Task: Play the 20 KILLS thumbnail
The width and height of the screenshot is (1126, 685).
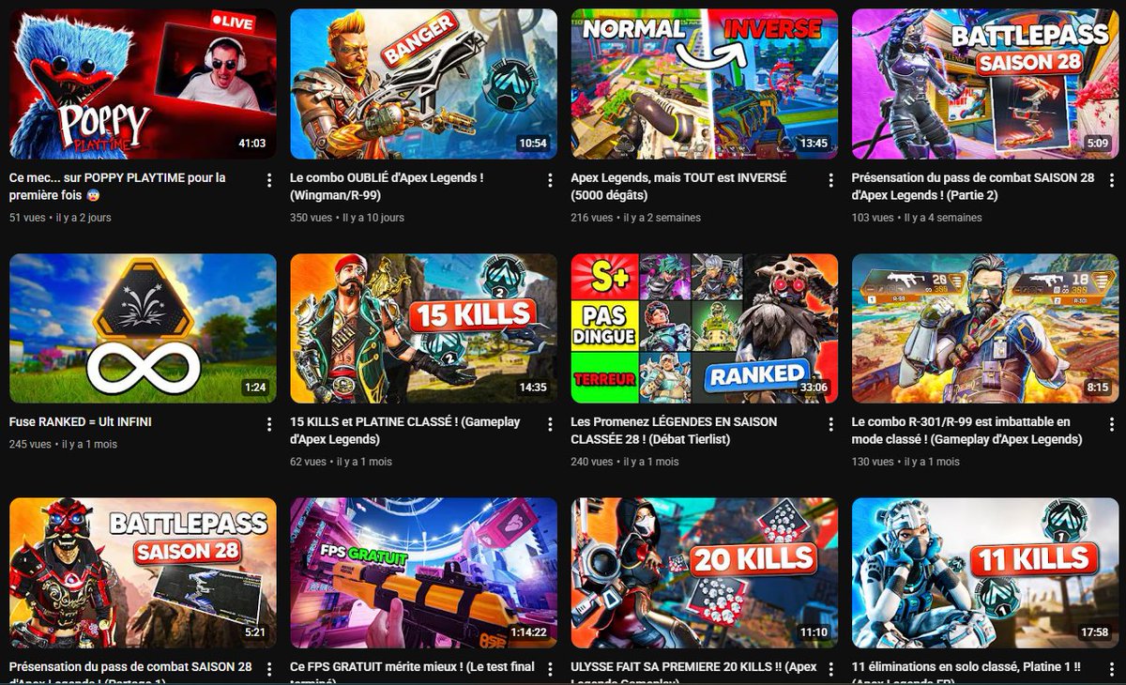Action: pyautogui.click(x=704, y=572)
